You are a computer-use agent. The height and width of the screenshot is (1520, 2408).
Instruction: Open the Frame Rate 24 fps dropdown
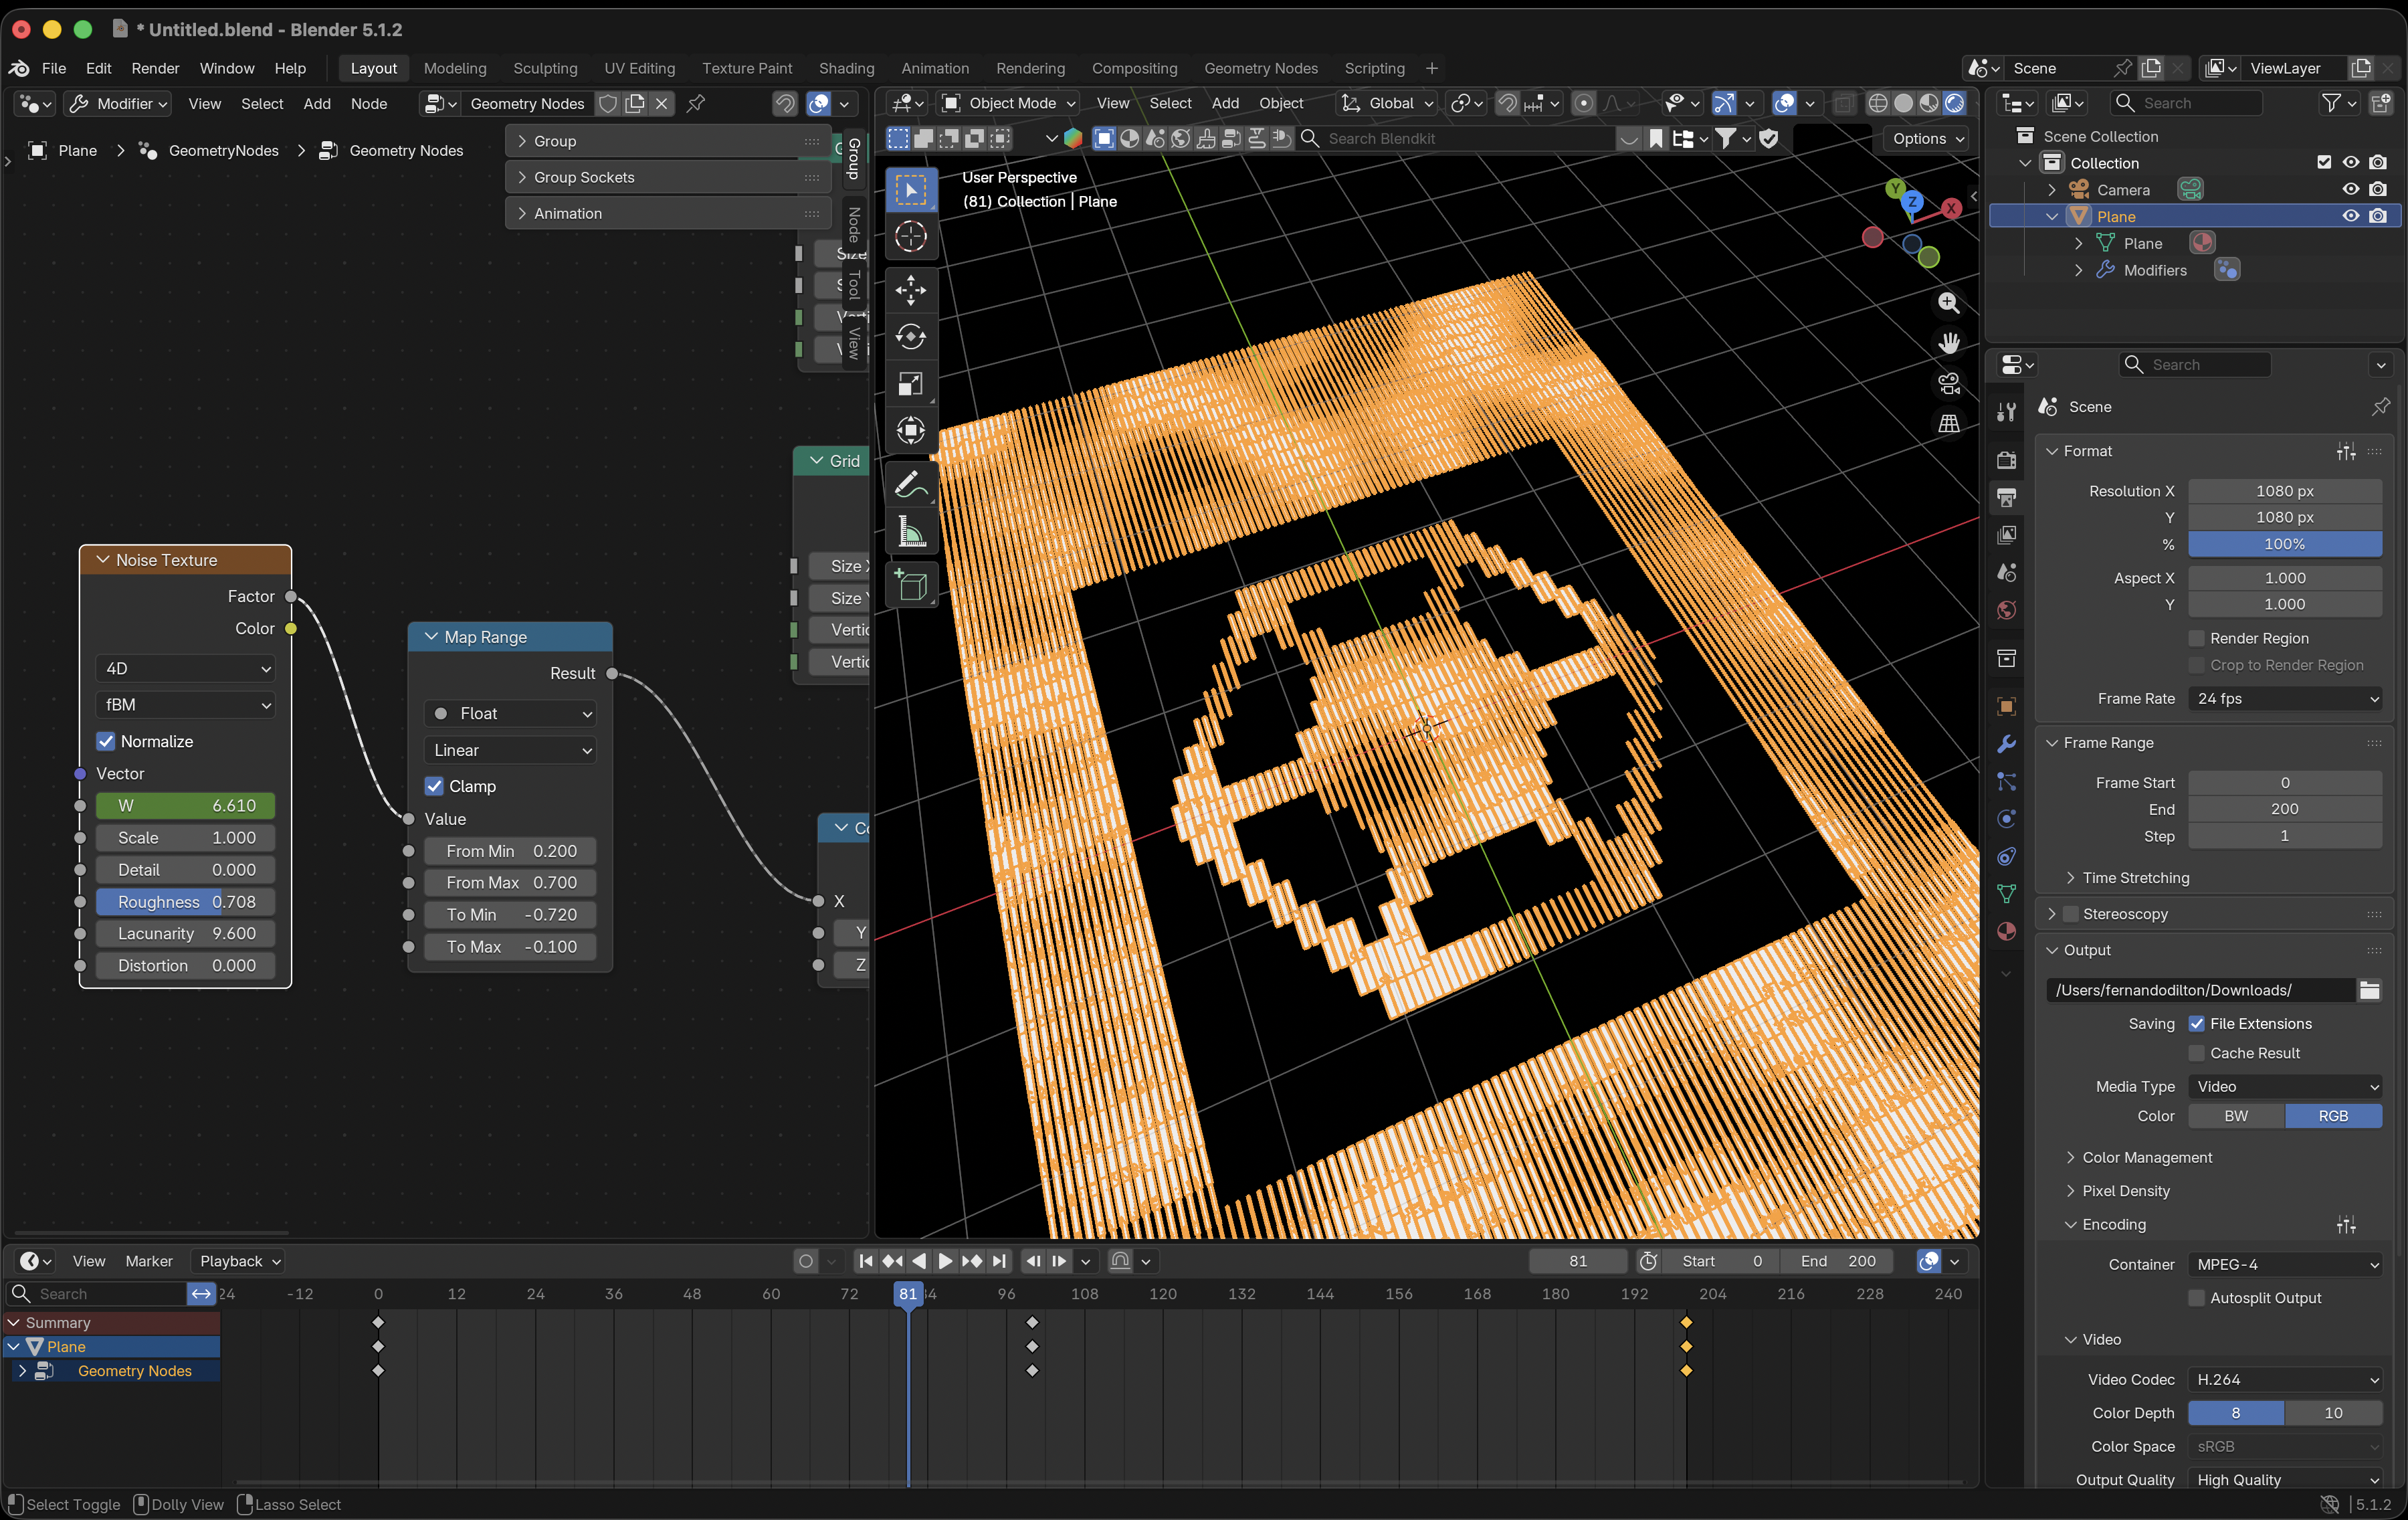point(2285,698)
